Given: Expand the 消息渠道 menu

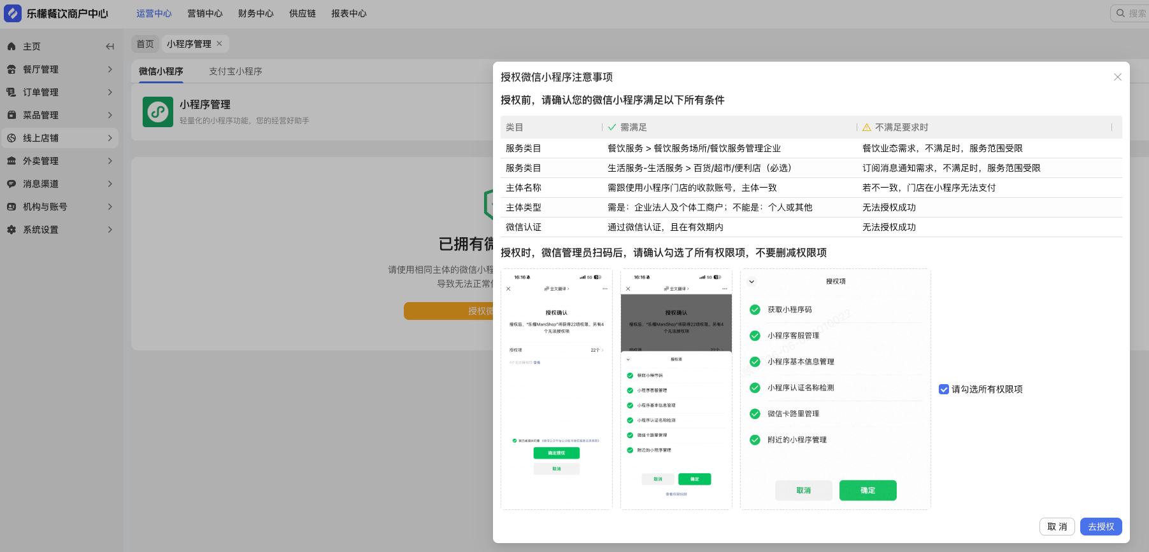Looking at the screenshot, I should (x=110, y=184).
